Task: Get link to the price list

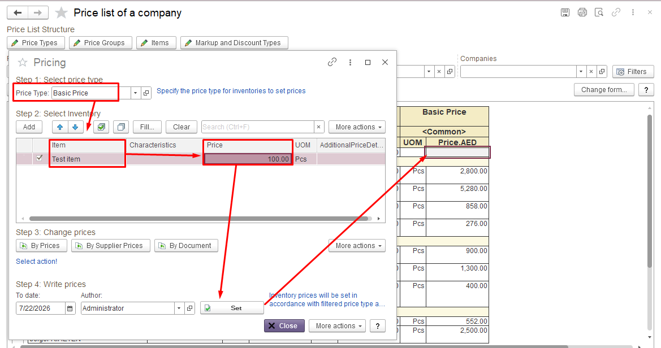Action: 616,12
